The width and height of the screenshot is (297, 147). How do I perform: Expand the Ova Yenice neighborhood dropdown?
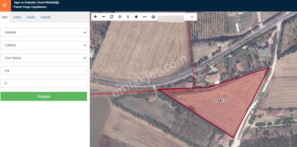44,58
